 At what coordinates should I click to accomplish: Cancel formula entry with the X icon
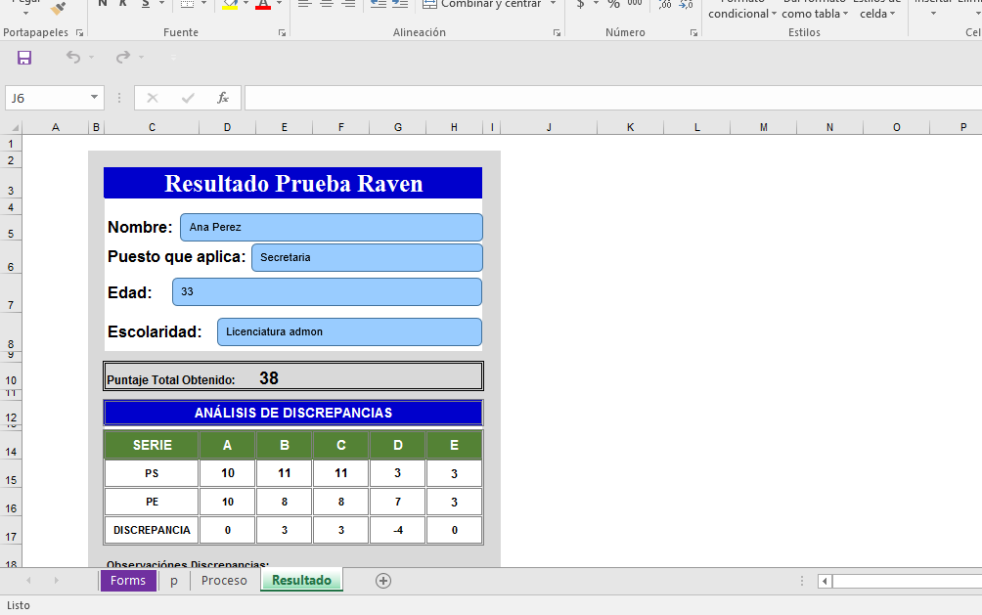153,98
